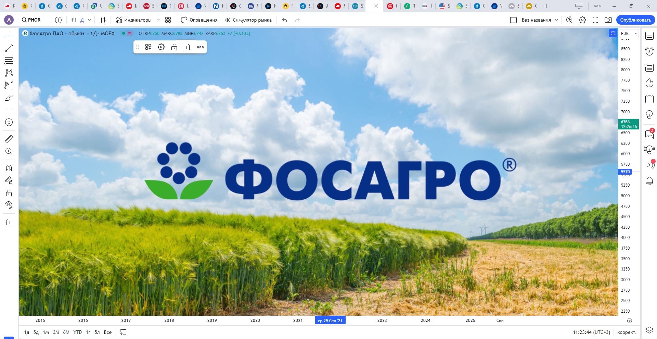Select the YTD time range
Viewport: 657px width, 339px height.
[x=77, y=332]
